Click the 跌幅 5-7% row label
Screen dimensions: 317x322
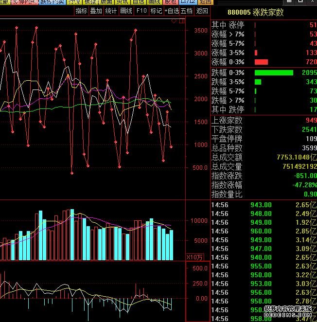click(x=228, y=91)
